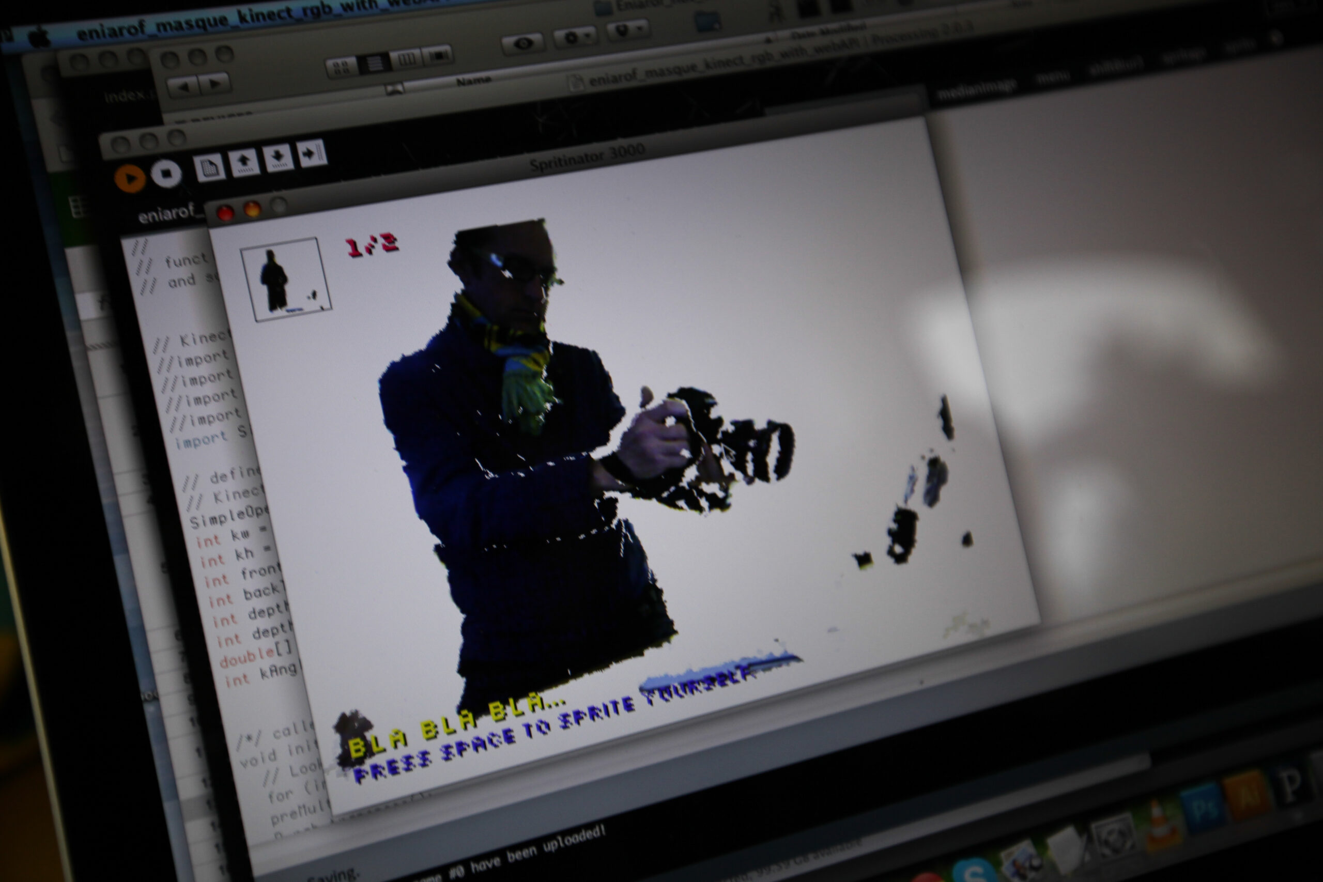
Task: Minimize the Spritinator 3000 window
Action: (253, 210)
